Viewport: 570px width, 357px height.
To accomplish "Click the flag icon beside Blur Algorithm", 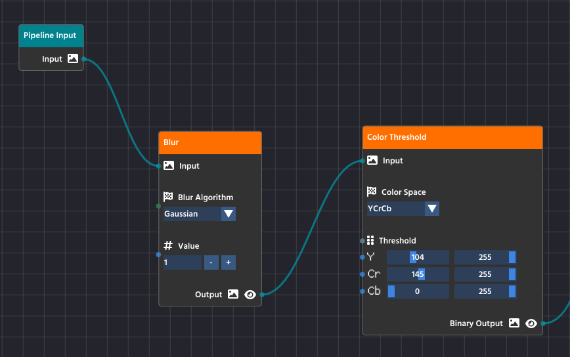I will coord(168,197).
